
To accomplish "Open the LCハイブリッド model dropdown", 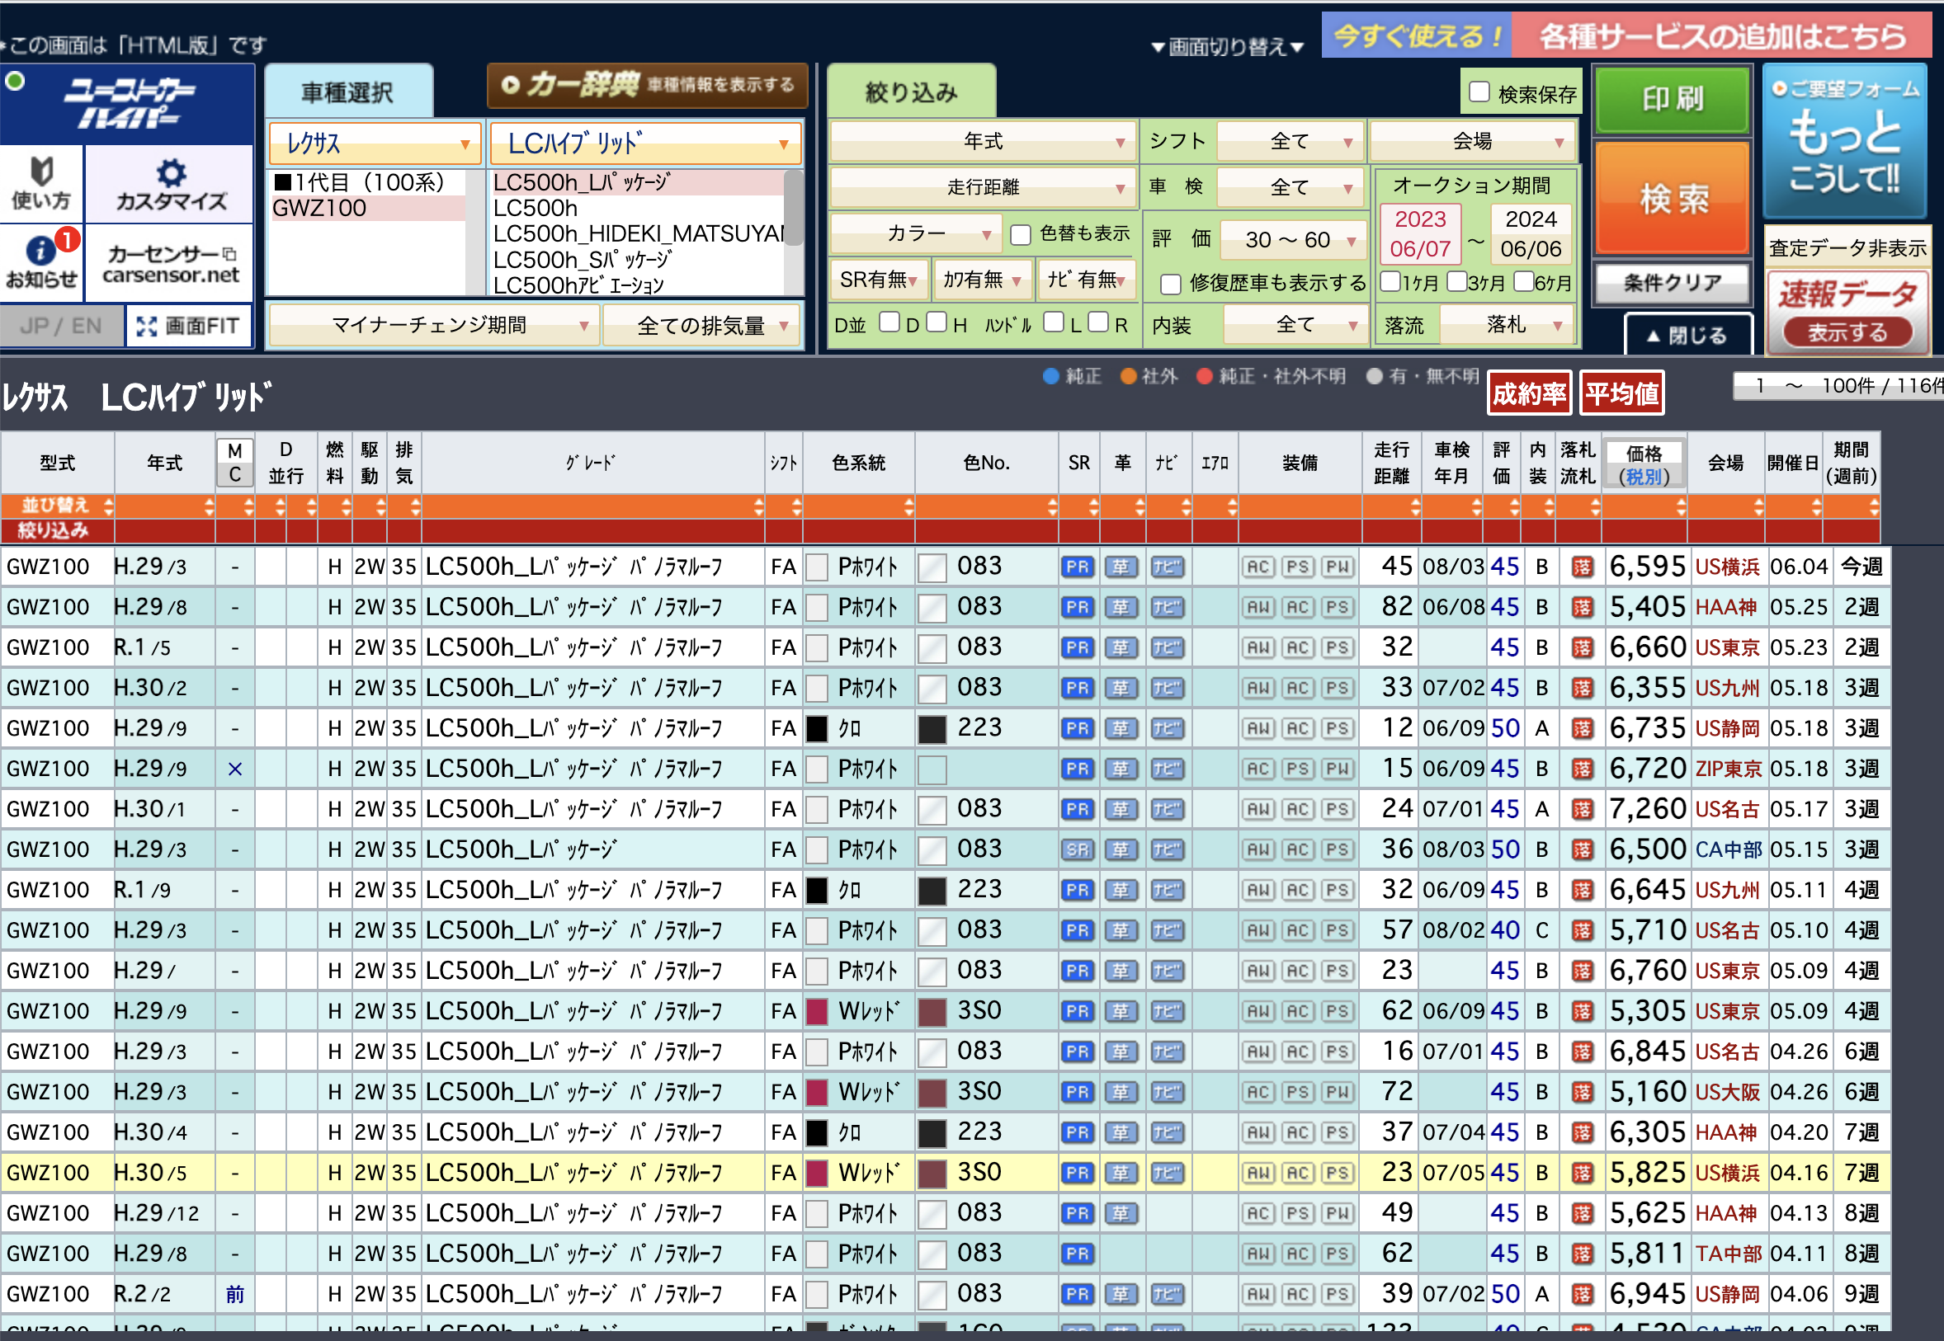I will click(645, 144).
